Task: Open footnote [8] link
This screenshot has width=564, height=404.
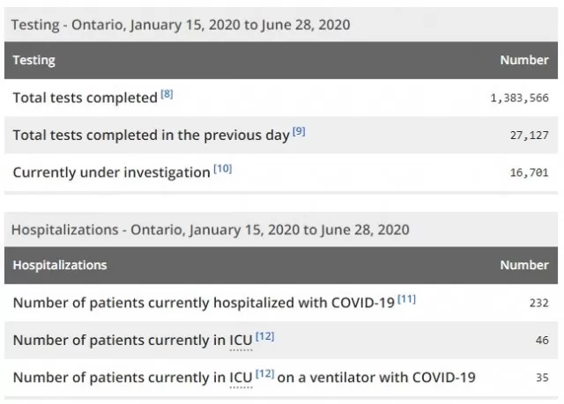Action: pos(167,94)
